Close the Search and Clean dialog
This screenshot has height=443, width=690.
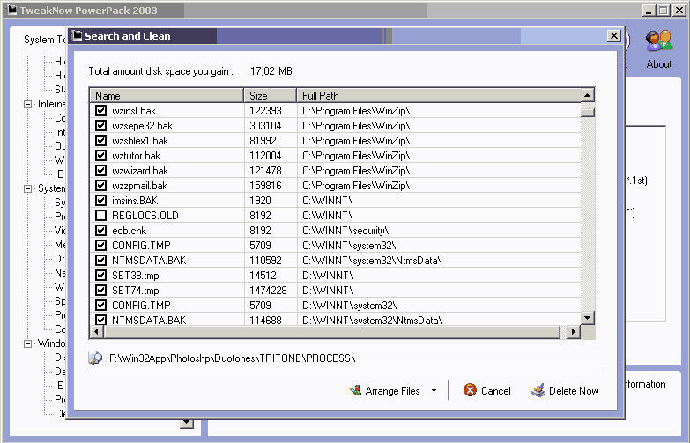pyautogui.click(x=613, y=36)
